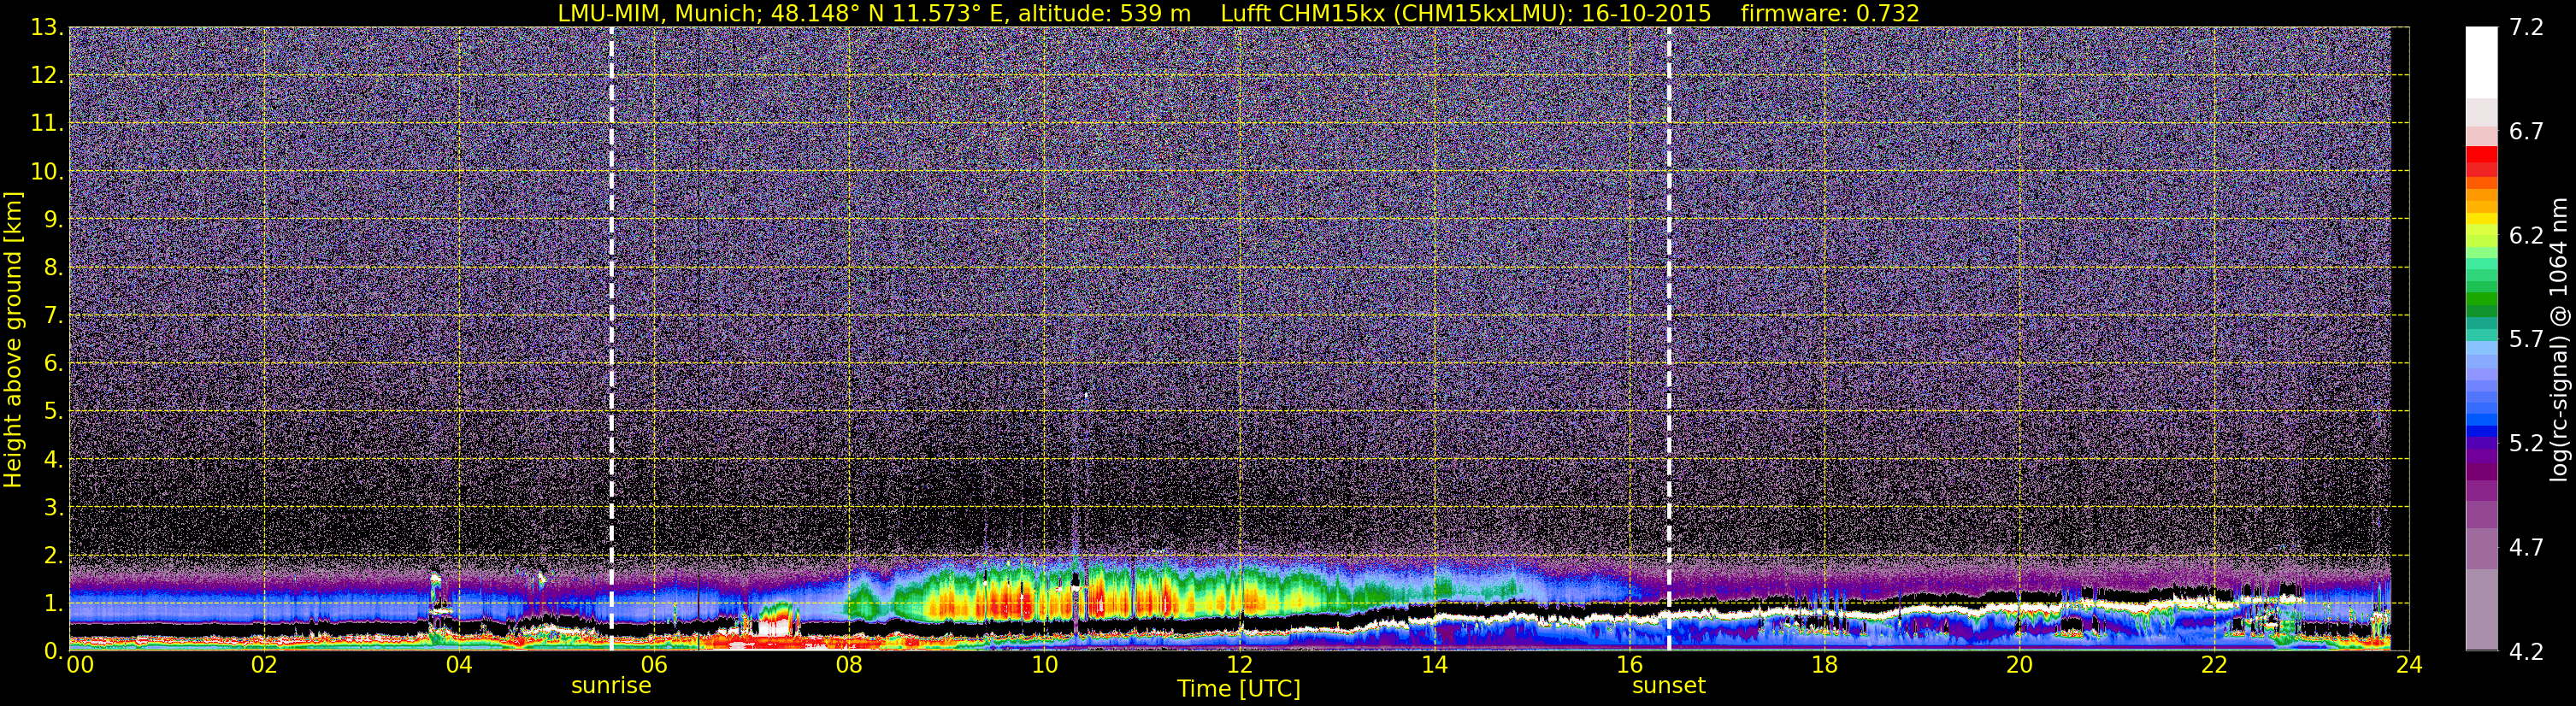Click the colorbar label 'log(rc-signal) @ 1064 nm'
This screenshot has height=706, width=2576.
(x=2559, y=340)
